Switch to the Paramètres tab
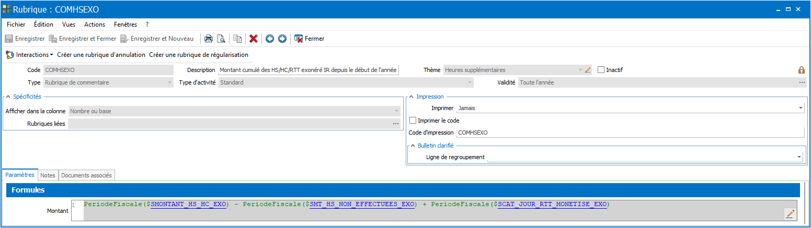Screen dimensions: 811x228 (x=20, y=175)
